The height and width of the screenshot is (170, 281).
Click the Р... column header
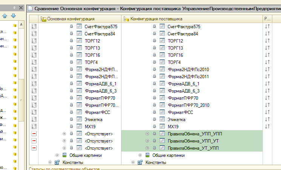point(267,19)
